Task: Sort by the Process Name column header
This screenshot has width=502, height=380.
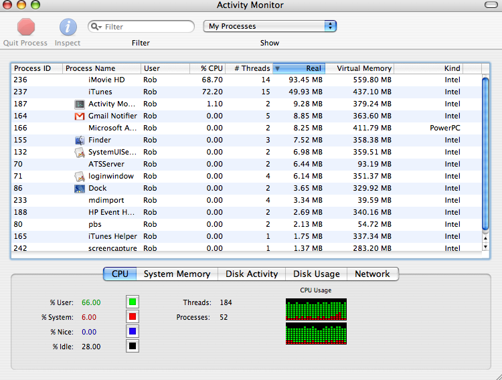Action: coord(102,68)
